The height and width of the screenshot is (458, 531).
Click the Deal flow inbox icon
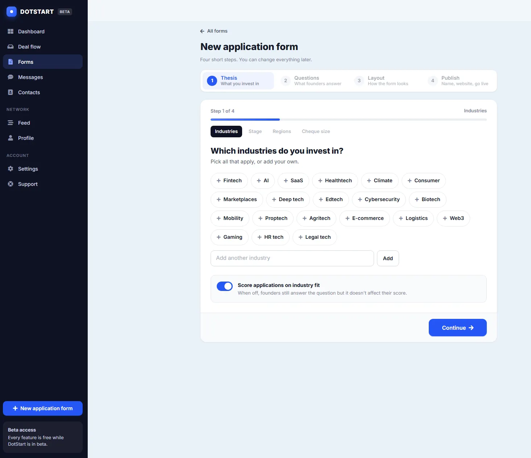11,47
